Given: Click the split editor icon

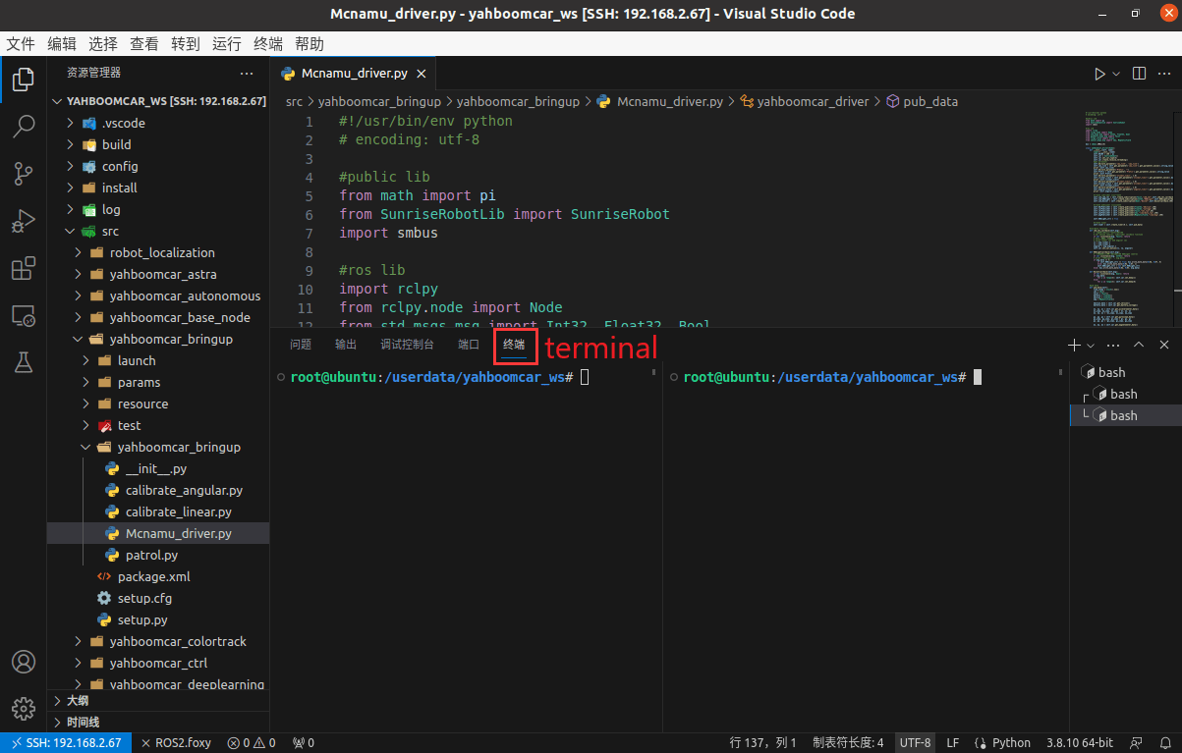Looking at the screenshot, I should click(1139, 74).
